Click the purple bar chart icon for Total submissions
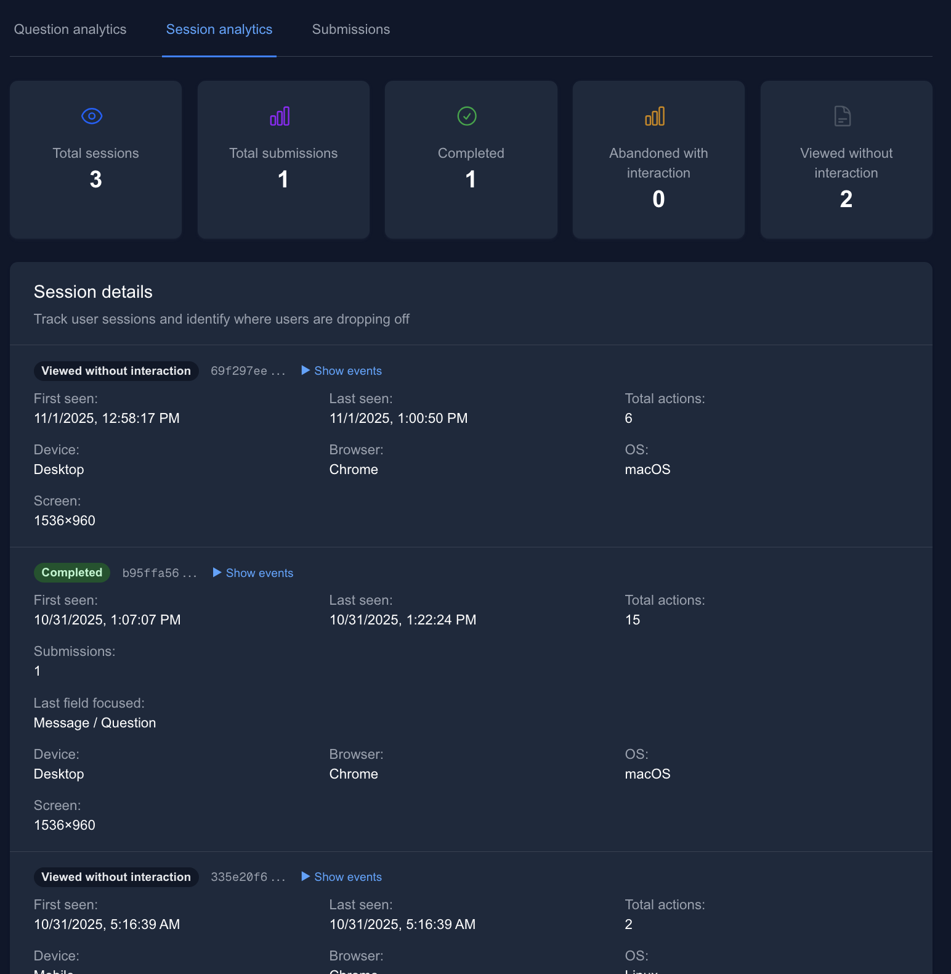 coord(280,116)
